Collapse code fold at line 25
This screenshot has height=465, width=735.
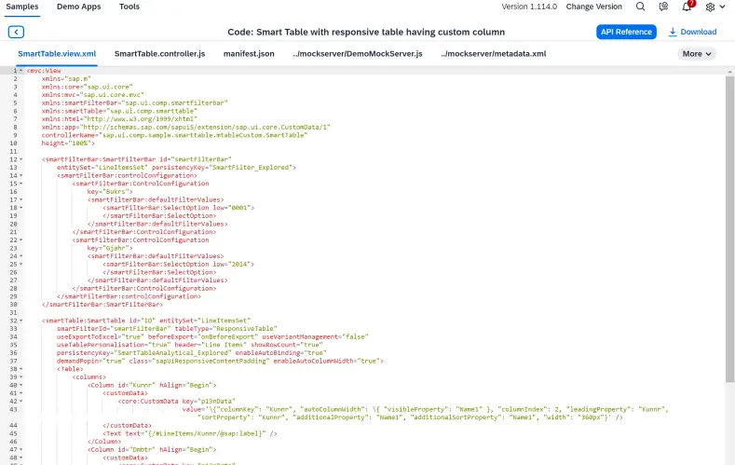(21, 265)
